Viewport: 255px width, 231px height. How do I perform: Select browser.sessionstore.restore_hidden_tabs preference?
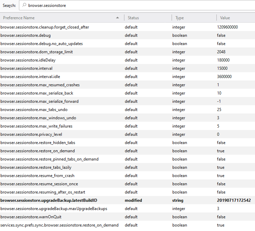coord(38,143)
